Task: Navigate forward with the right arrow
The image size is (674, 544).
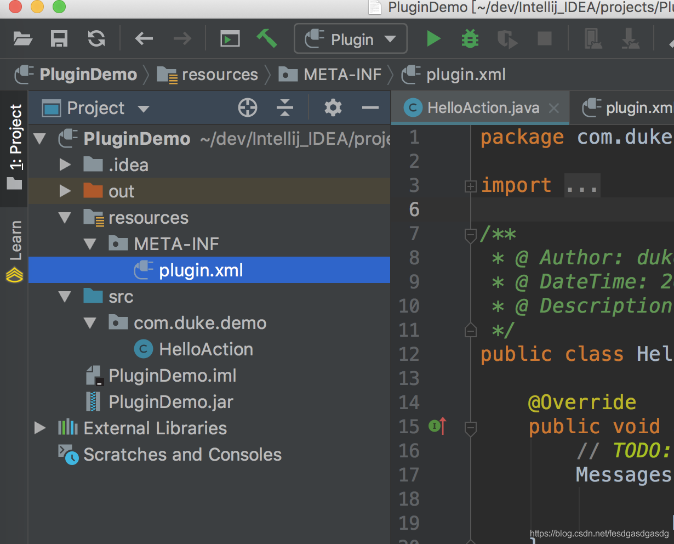Action: coord(182,39)
